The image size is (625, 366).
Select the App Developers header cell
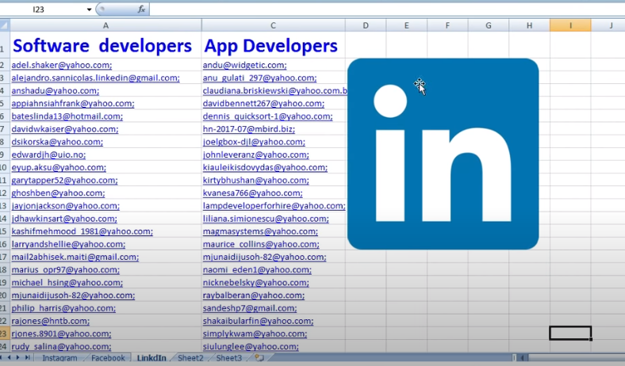pyautogui.click(x=273, y=45)
